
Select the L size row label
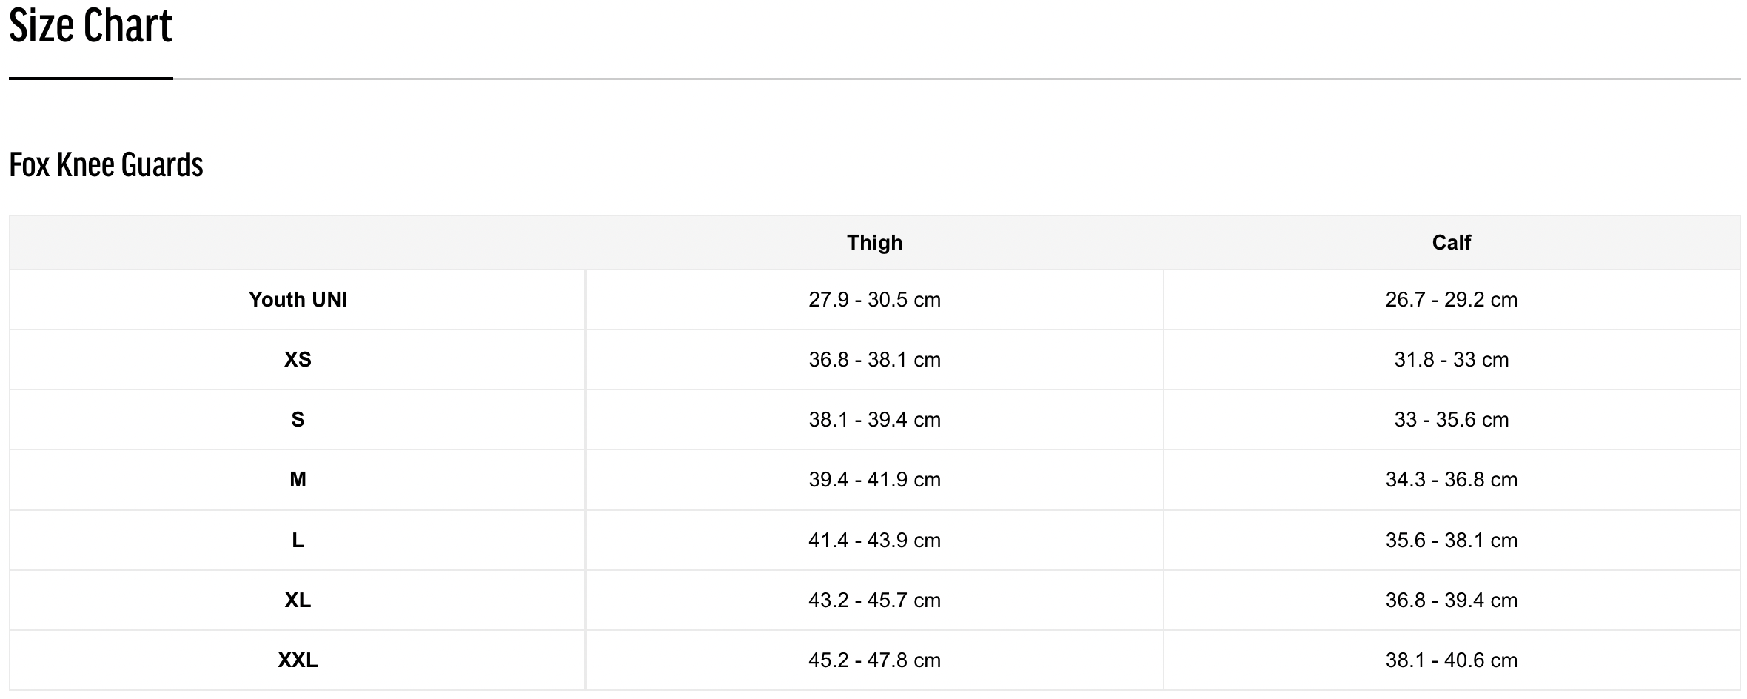(298, 540)
